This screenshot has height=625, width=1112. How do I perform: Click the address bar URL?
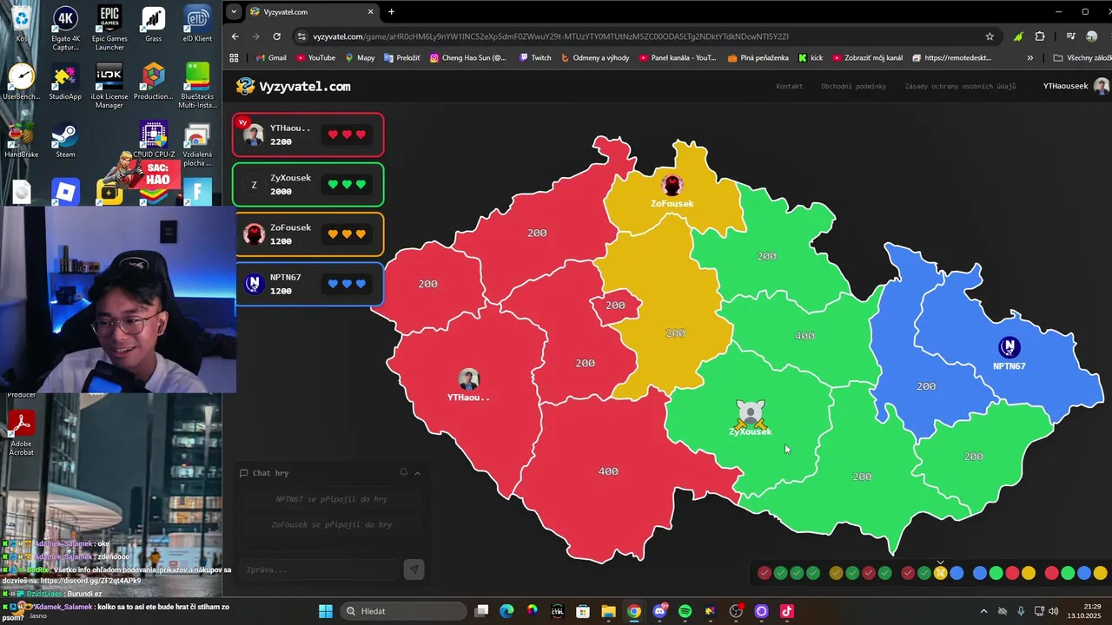(551, 36)
